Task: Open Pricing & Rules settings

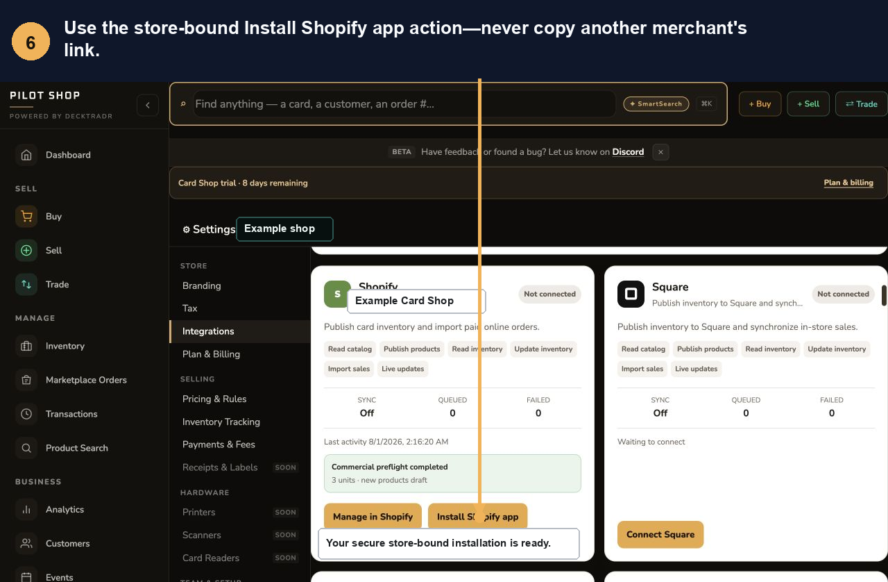Action: [239, 399]
